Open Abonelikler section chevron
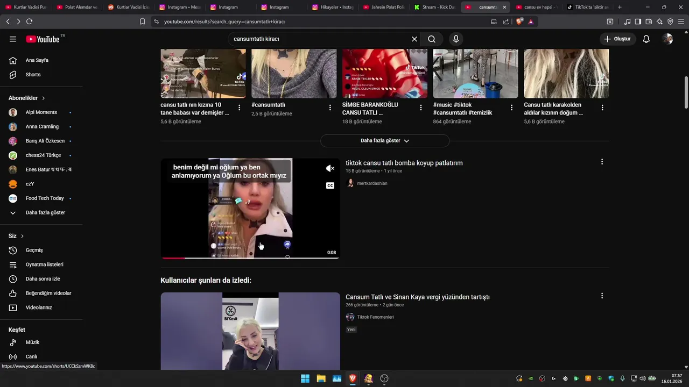Screen dimensions: 689x387 click(44, 98)
